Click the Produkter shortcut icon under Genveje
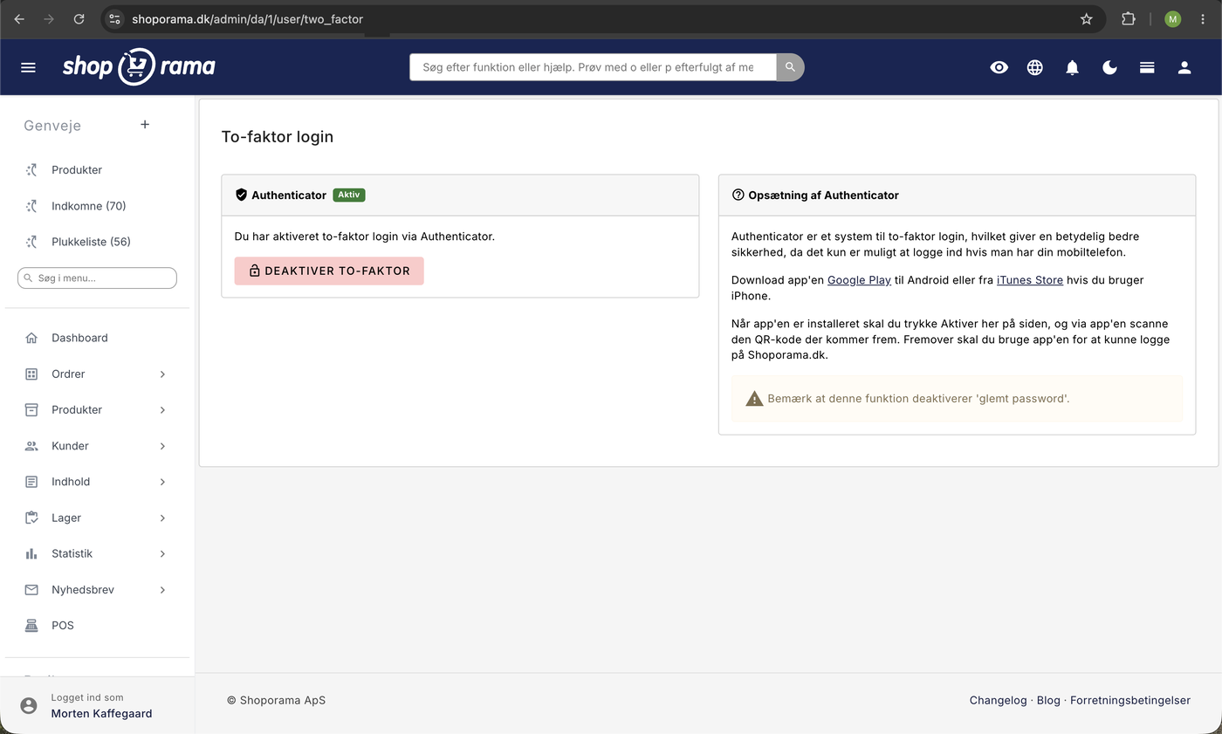 (x=31, y=170)
